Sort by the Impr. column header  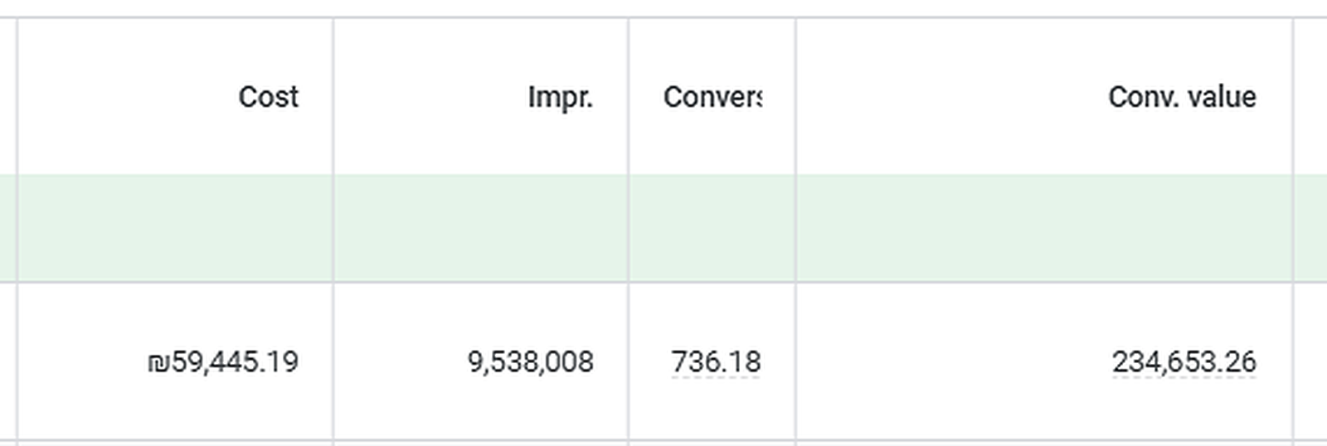[x=561, y=97]
